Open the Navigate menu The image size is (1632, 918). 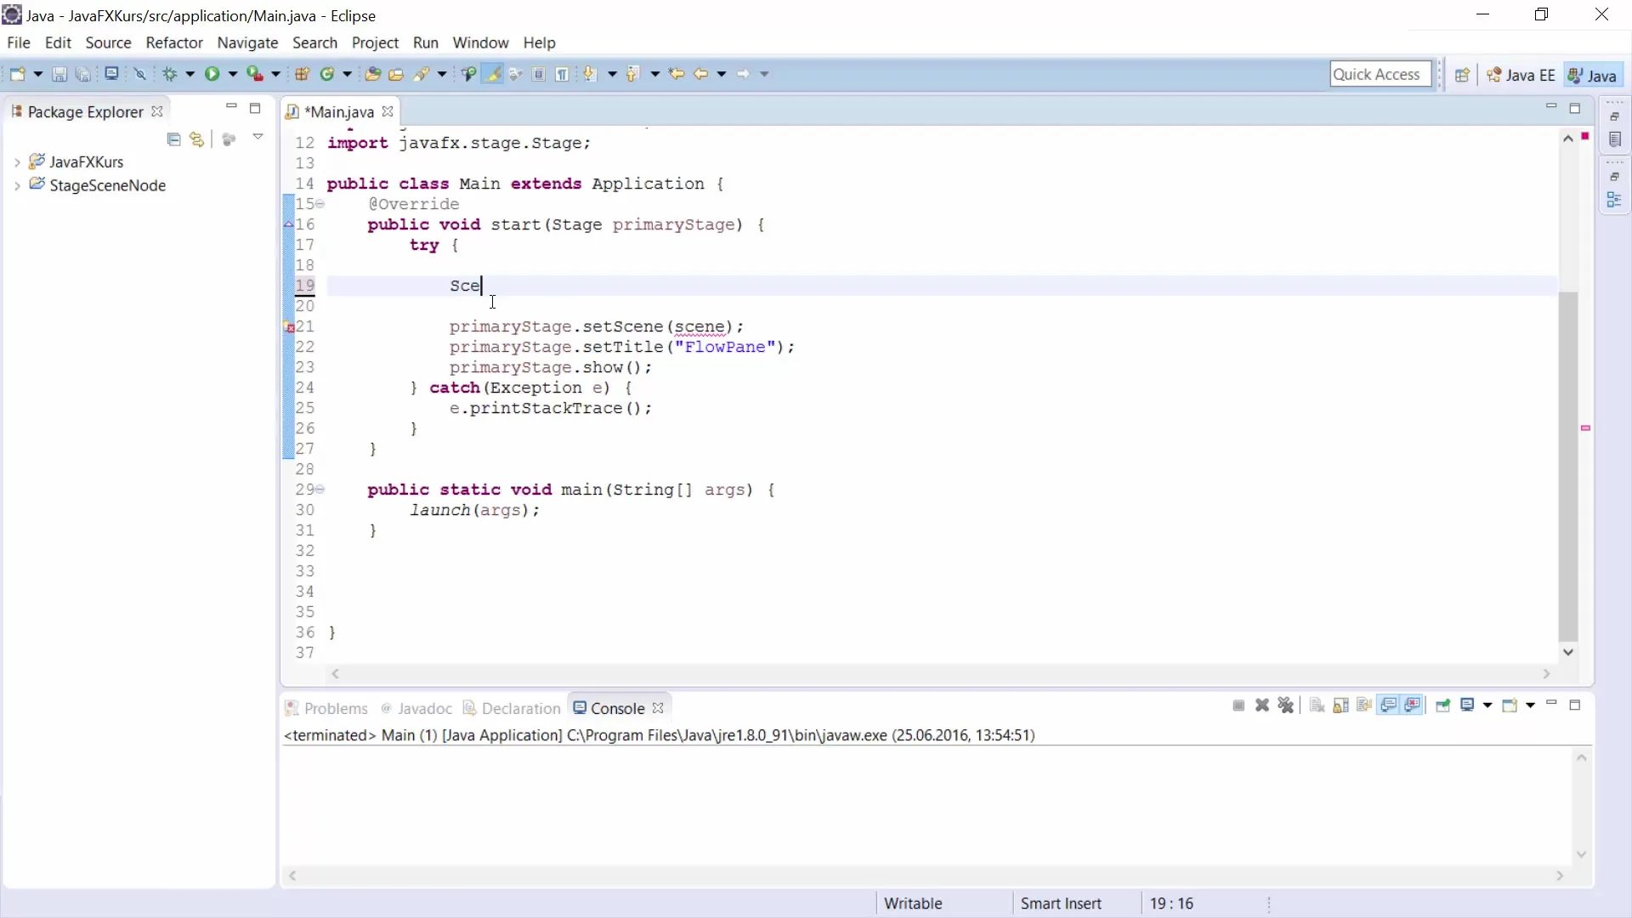(x=247, y=42)
